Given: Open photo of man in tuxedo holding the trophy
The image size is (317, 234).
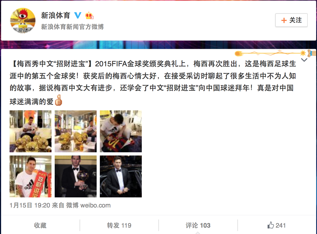Looking at the screenshot, I should 76,176.
